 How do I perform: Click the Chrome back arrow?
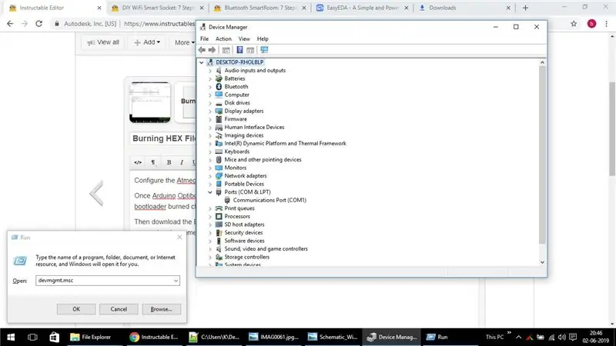[x=10, y=24]
